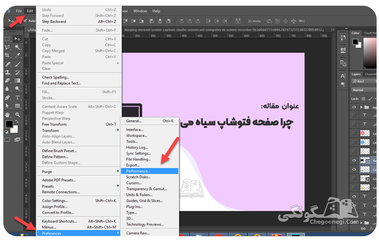Select the Horizontal Type tool
Screen dimensions: 379x241
pos(18,98)
